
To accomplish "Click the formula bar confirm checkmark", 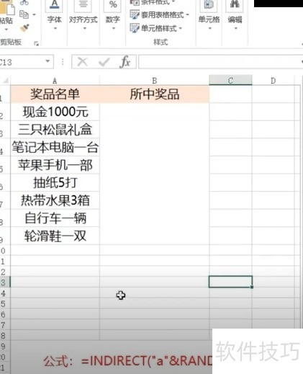I will (x=104, y=62).
